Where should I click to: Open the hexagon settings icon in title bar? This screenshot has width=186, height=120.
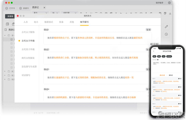169,3
